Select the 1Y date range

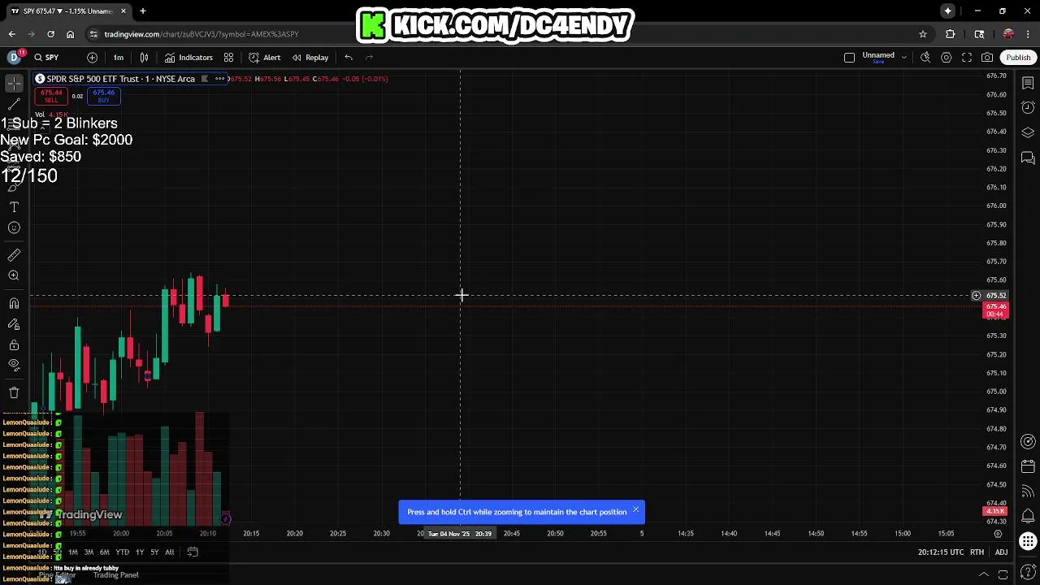point(140,552)
